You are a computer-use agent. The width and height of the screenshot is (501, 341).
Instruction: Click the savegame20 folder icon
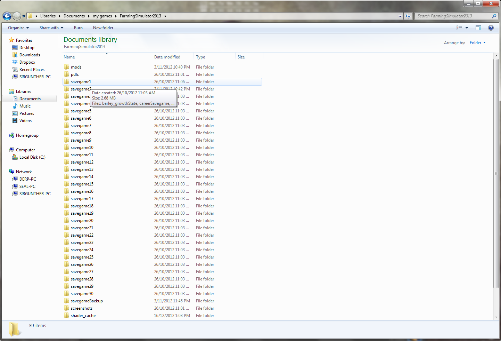66,221
